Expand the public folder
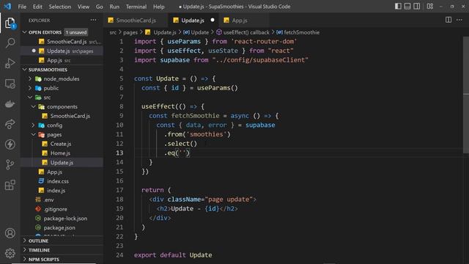This screenshot has width=469, height=264. point(62,88)
